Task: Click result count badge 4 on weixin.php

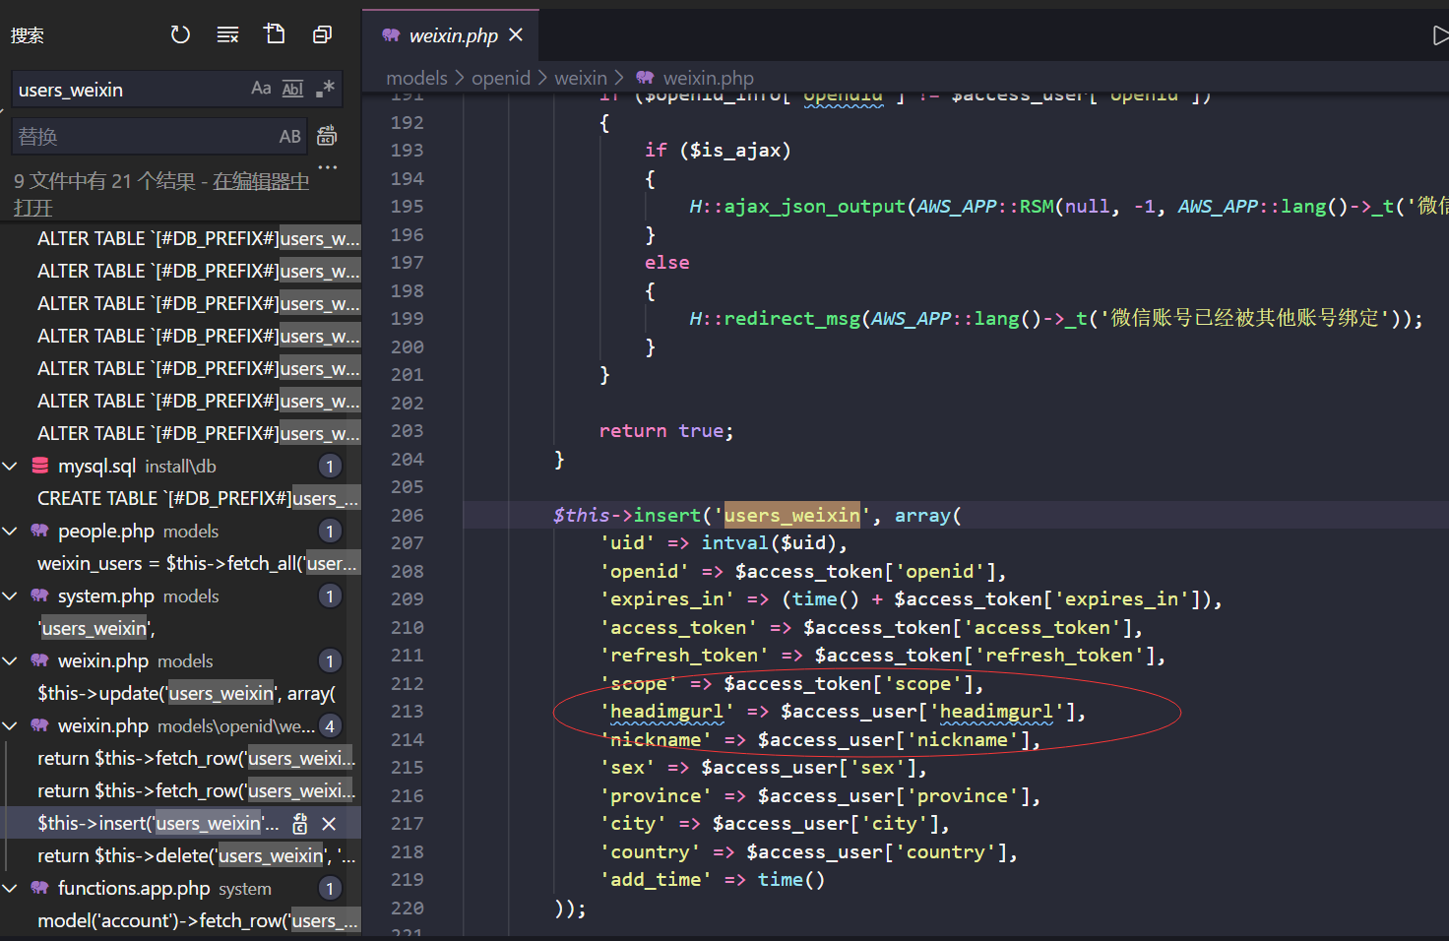Action: point(330,726)
